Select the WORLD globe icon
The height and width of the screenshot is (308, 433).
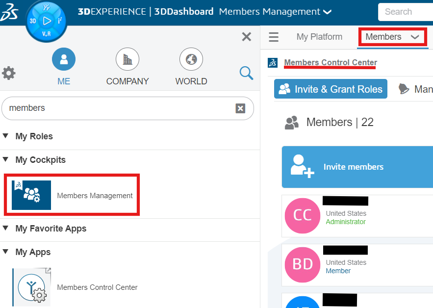click(x=191, y=59)
